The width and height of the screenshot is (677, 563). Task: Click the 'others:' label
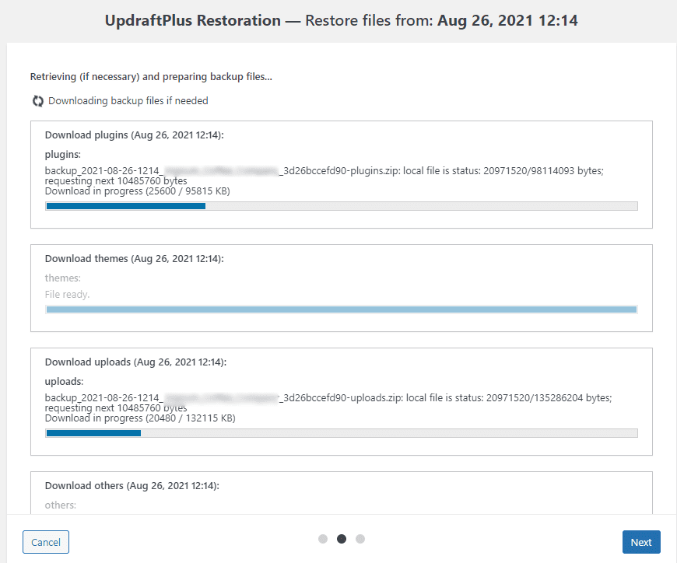click(x=61, y=505)
